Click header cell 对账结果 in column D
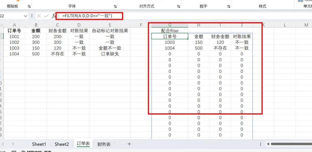 (x=79, y=31)
